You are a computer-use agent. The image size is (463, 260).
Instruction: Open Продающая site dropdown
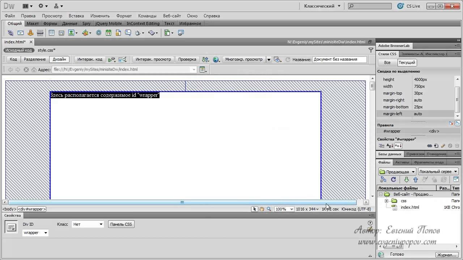(398, 172)
